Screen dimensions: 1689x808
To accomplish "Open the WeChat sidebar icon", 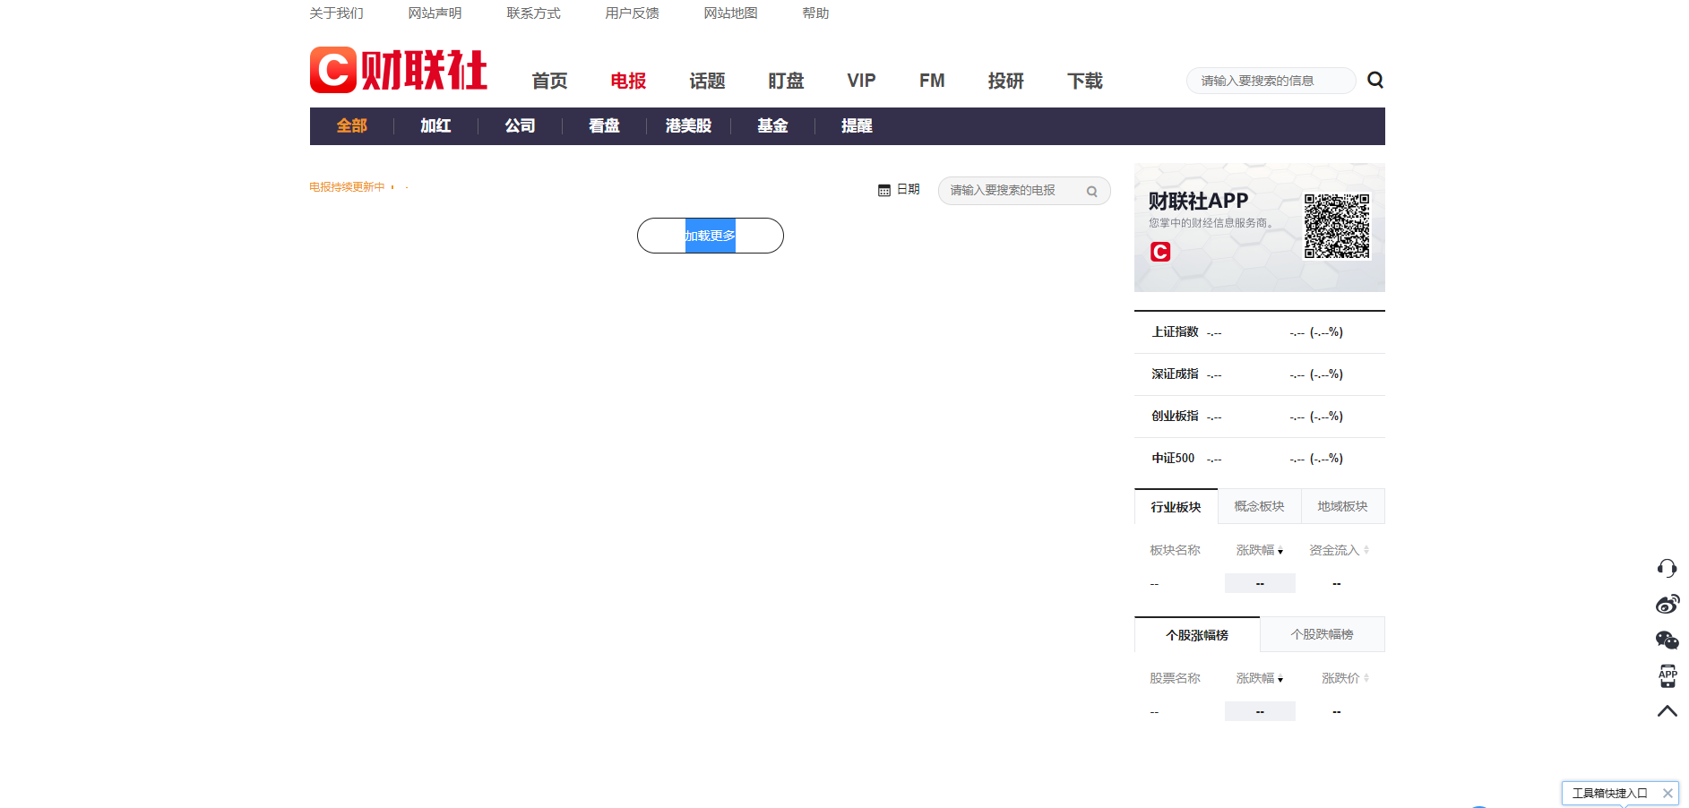I will pyautogui.click(x=1667, y=640).
